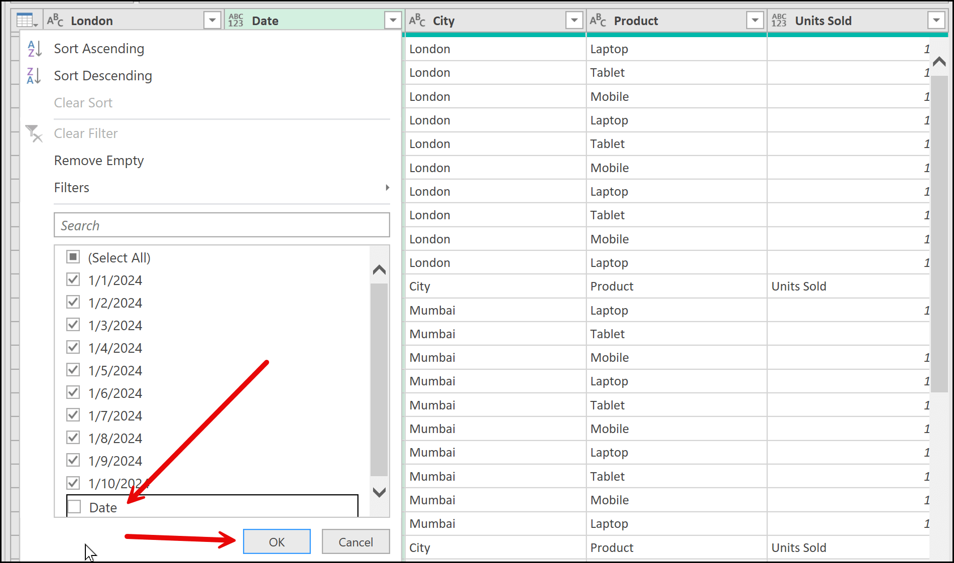Image resolution: width=954 pixels, height=563 pixels.
Task: Check the Date checkbox in filter list
Action: coord(74,507)
